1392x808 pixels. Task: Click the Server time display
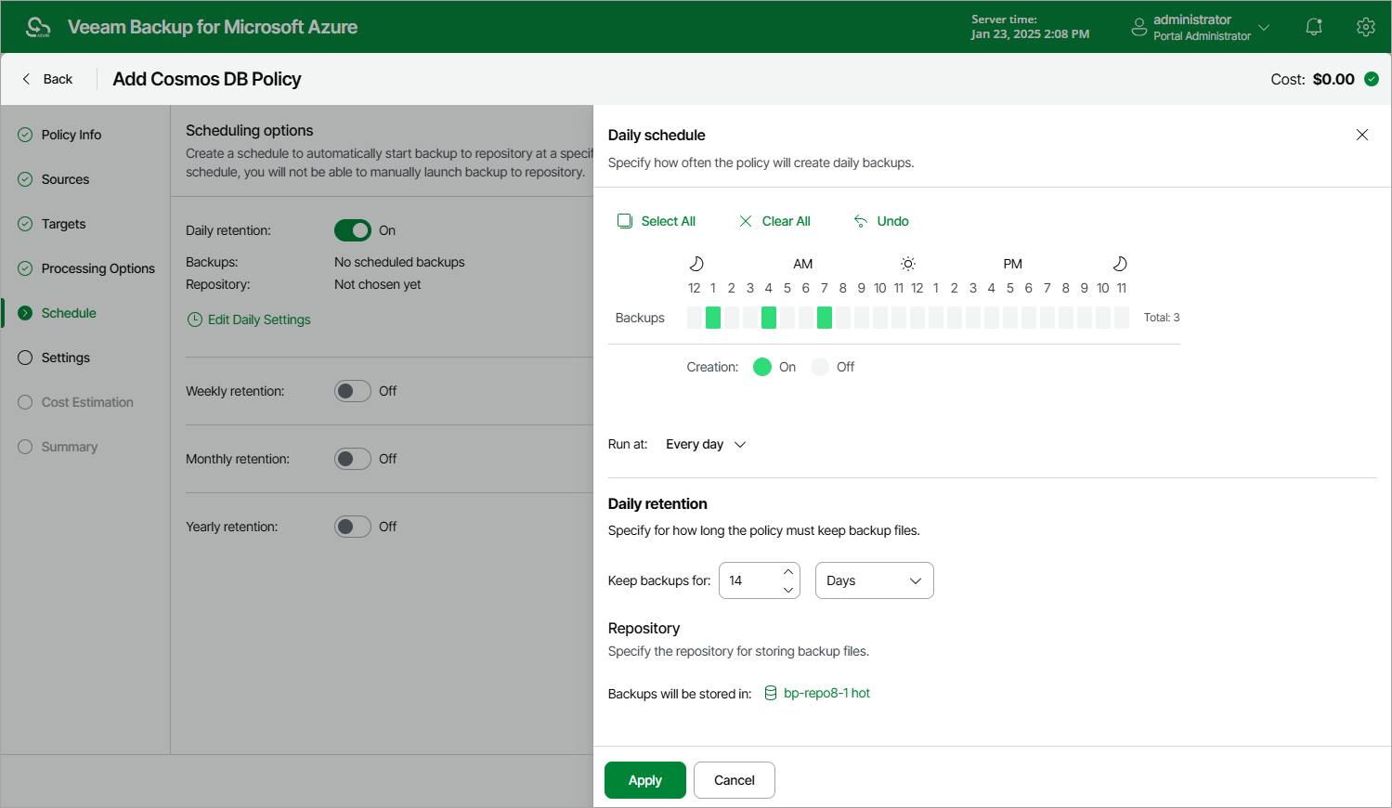[x=1030, y=27]
